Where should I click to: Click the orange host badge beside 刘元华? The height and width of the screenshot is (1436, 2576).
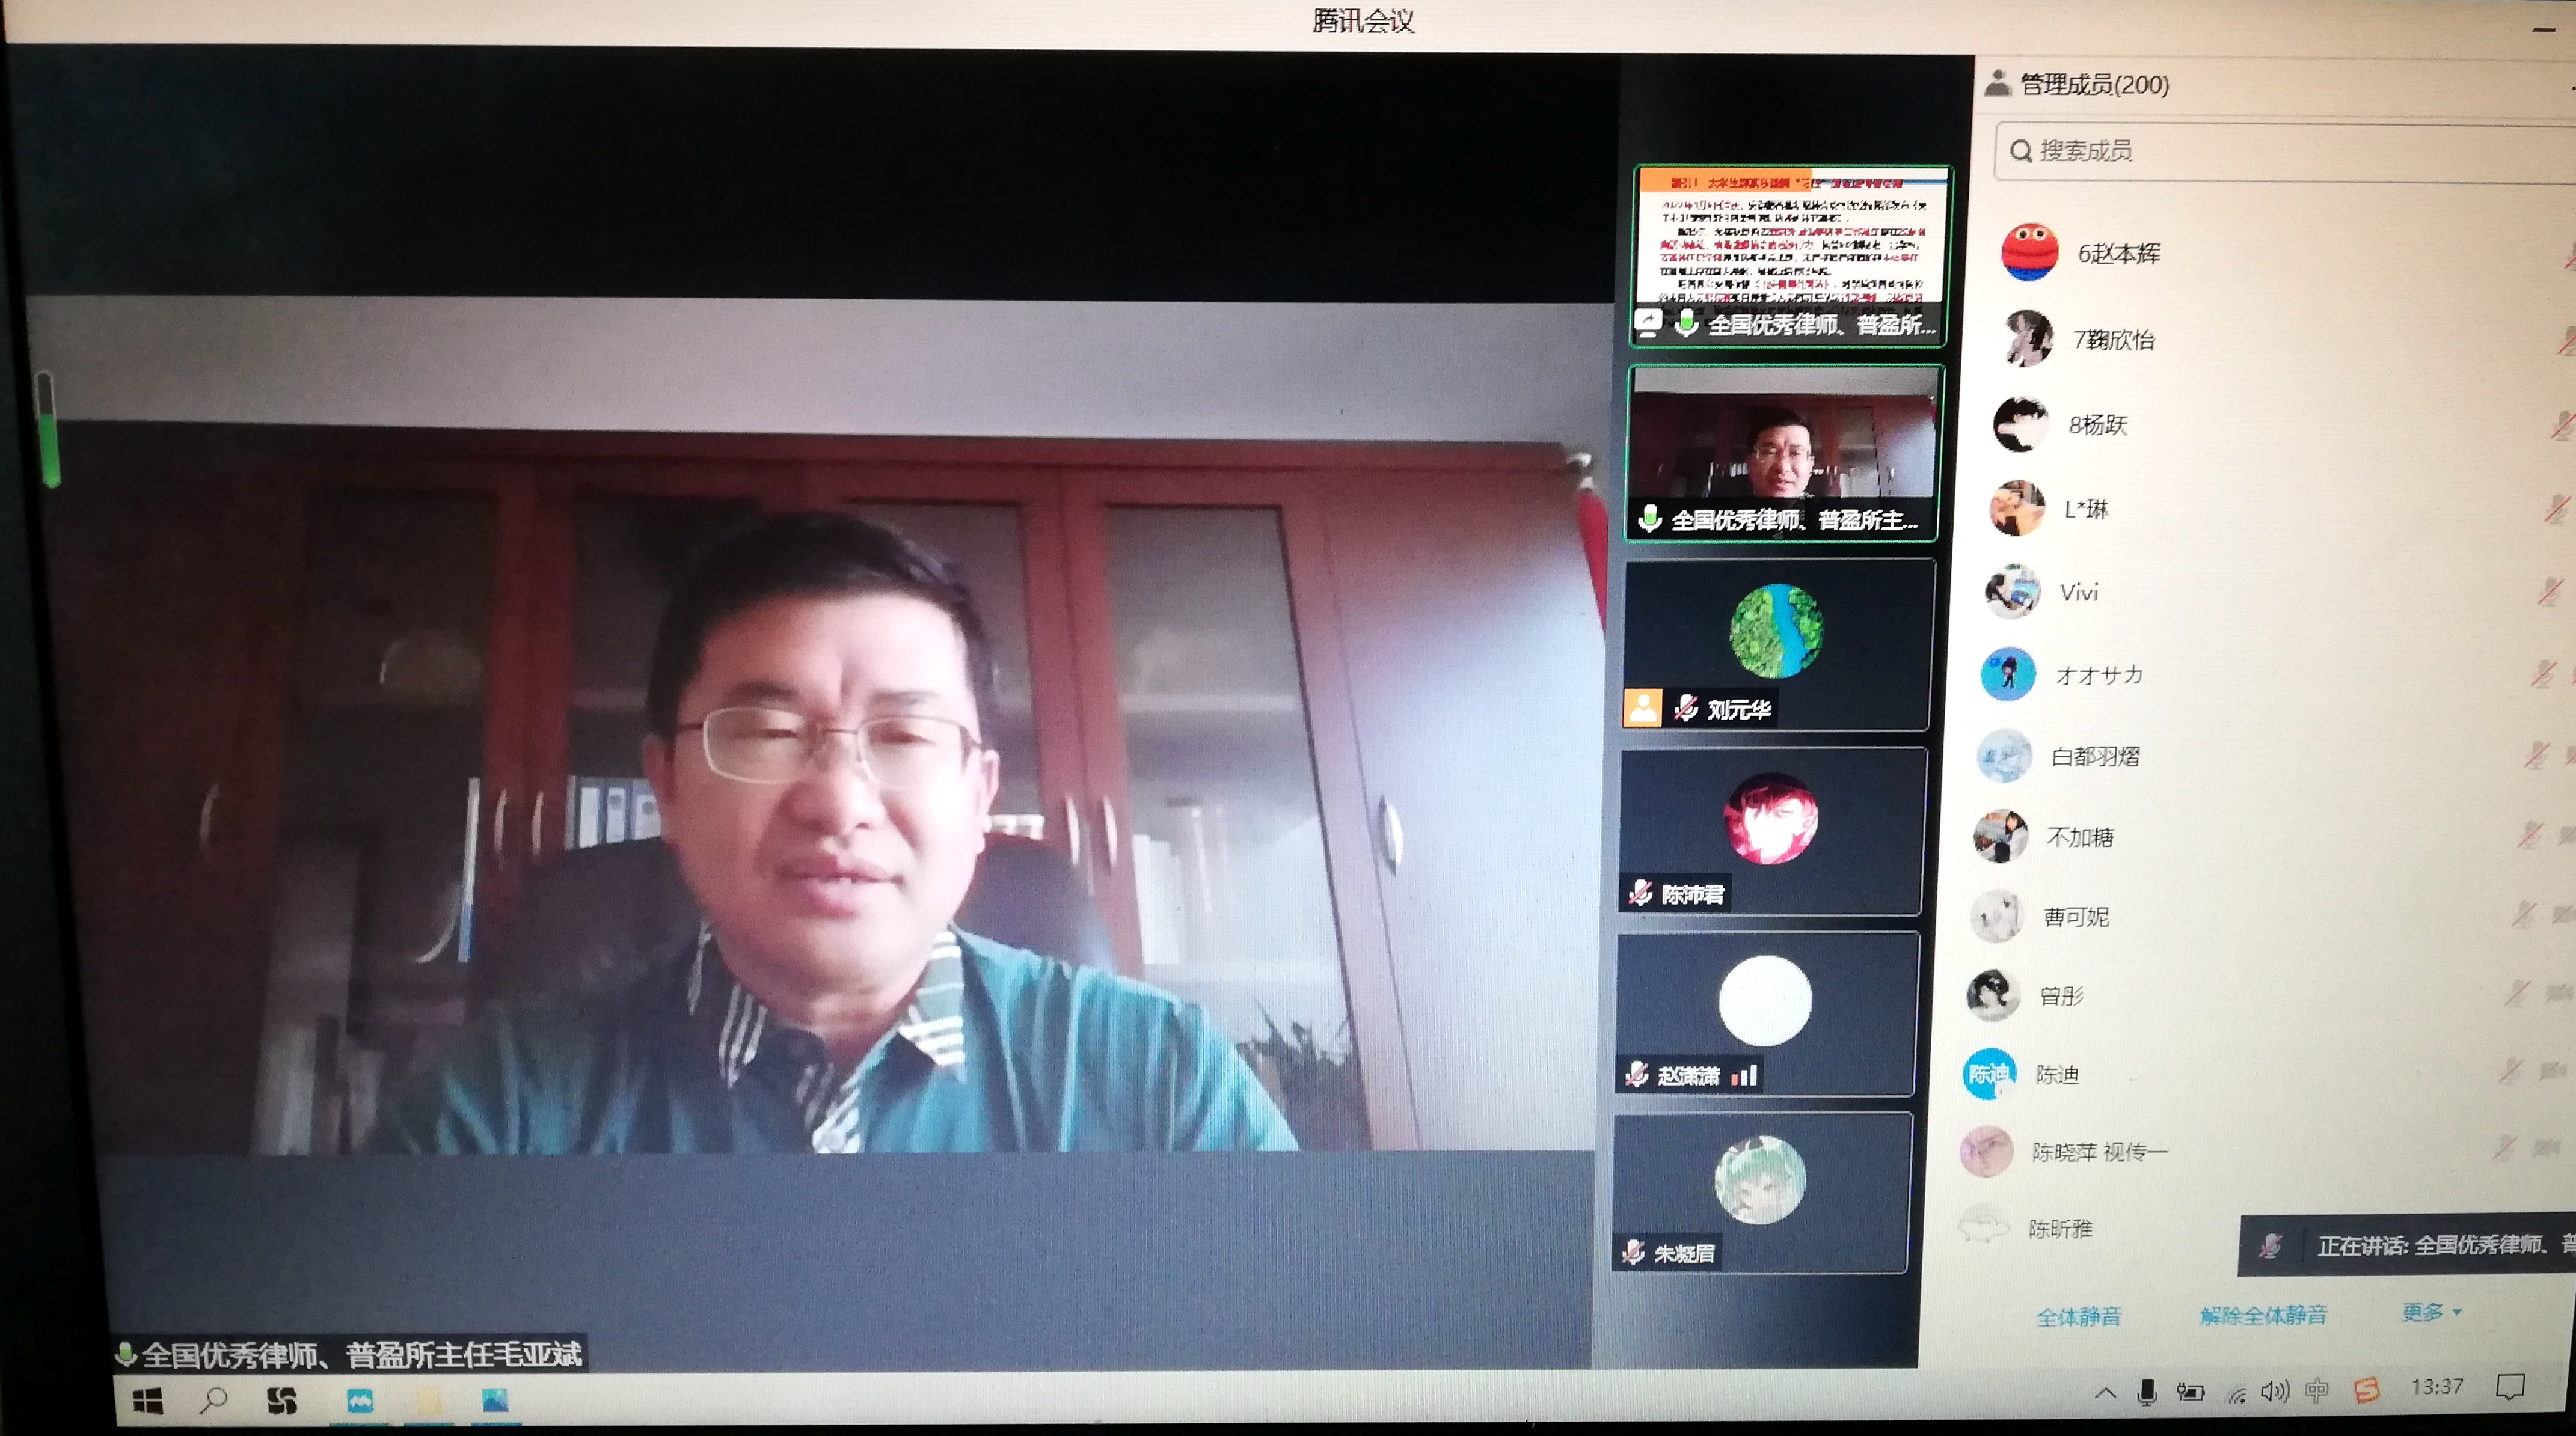1642,707
